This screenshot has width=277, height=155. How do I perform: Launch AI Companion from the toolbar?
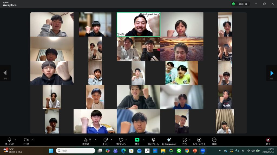coord(169,140)
